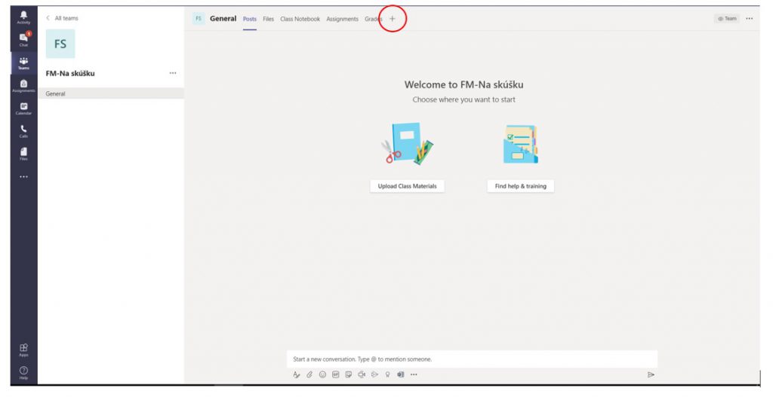Open more options ellipsis at top right
This screenshot has width=773, height=397.
[749, 19]
